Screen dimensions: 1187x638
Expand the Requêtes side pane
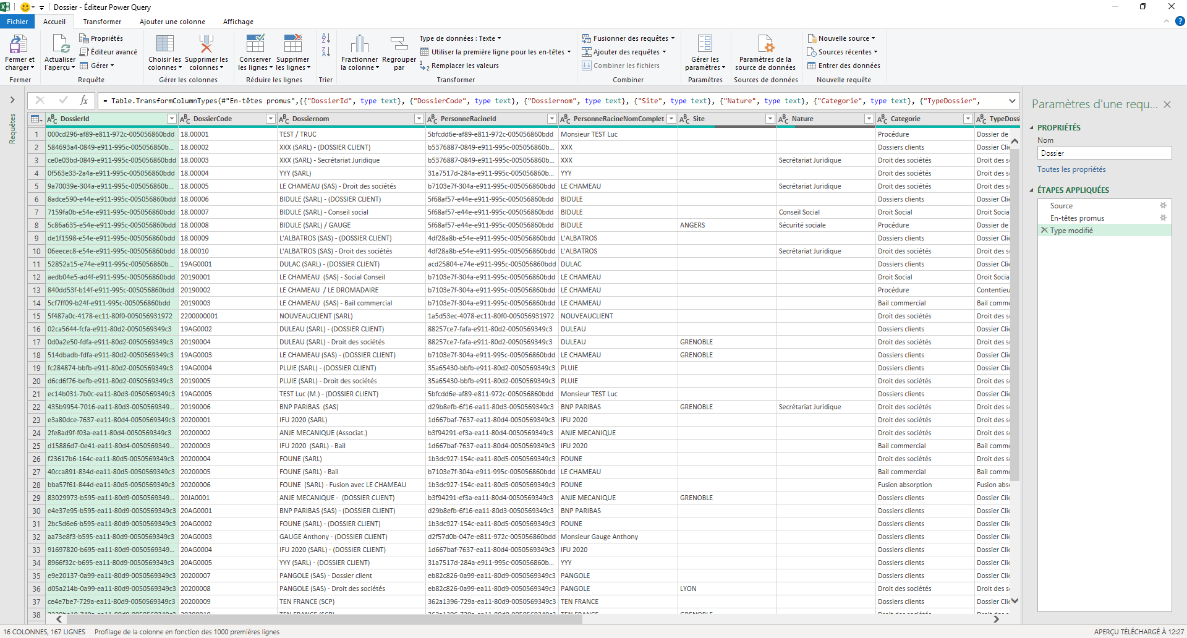(12, 100)
